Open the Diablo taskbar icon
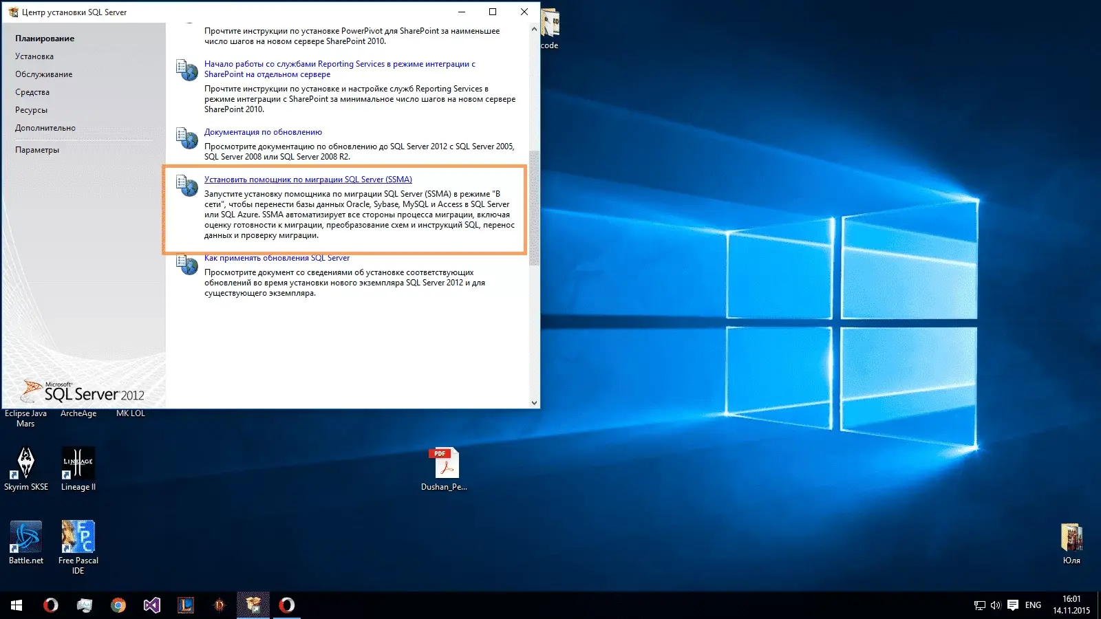Image resolution: width=1101 pixels, height=619 pixels. [220, 605]
